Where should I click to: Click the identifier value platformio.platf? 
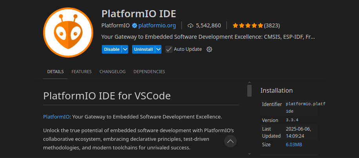click(306, 104)
